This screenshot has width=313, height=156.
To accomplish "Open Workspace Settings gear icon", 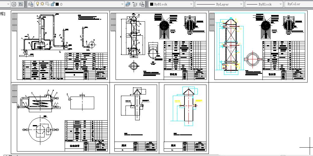I will pyautogui.click(x=14, y=4).
